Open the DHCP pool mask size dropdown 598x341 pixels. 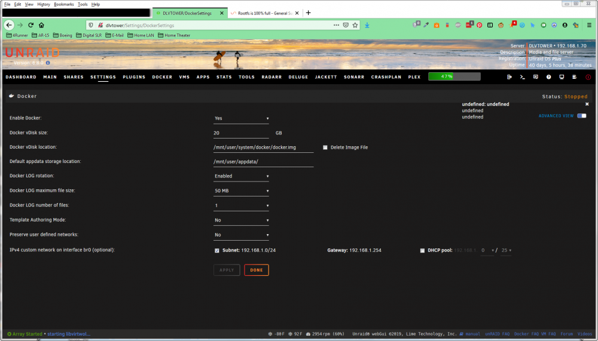click(x=506, y=251)
